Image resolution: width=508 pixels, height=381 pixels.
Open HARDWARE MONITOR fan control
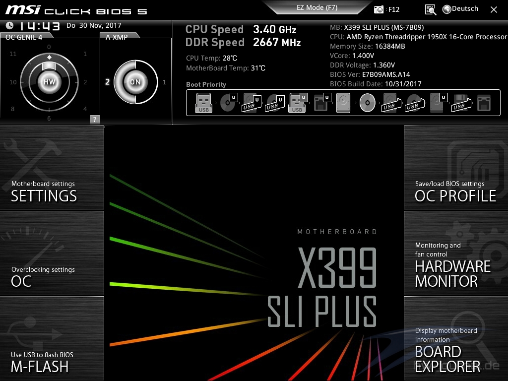click(x=456, y=254)
